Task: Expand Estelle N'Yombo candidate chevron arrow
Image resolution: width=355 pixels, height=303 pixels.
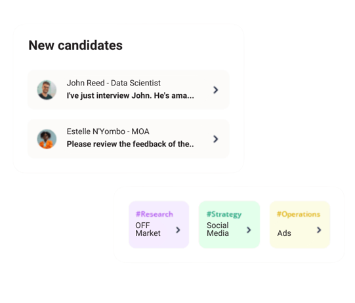Action: click(215, 139)
